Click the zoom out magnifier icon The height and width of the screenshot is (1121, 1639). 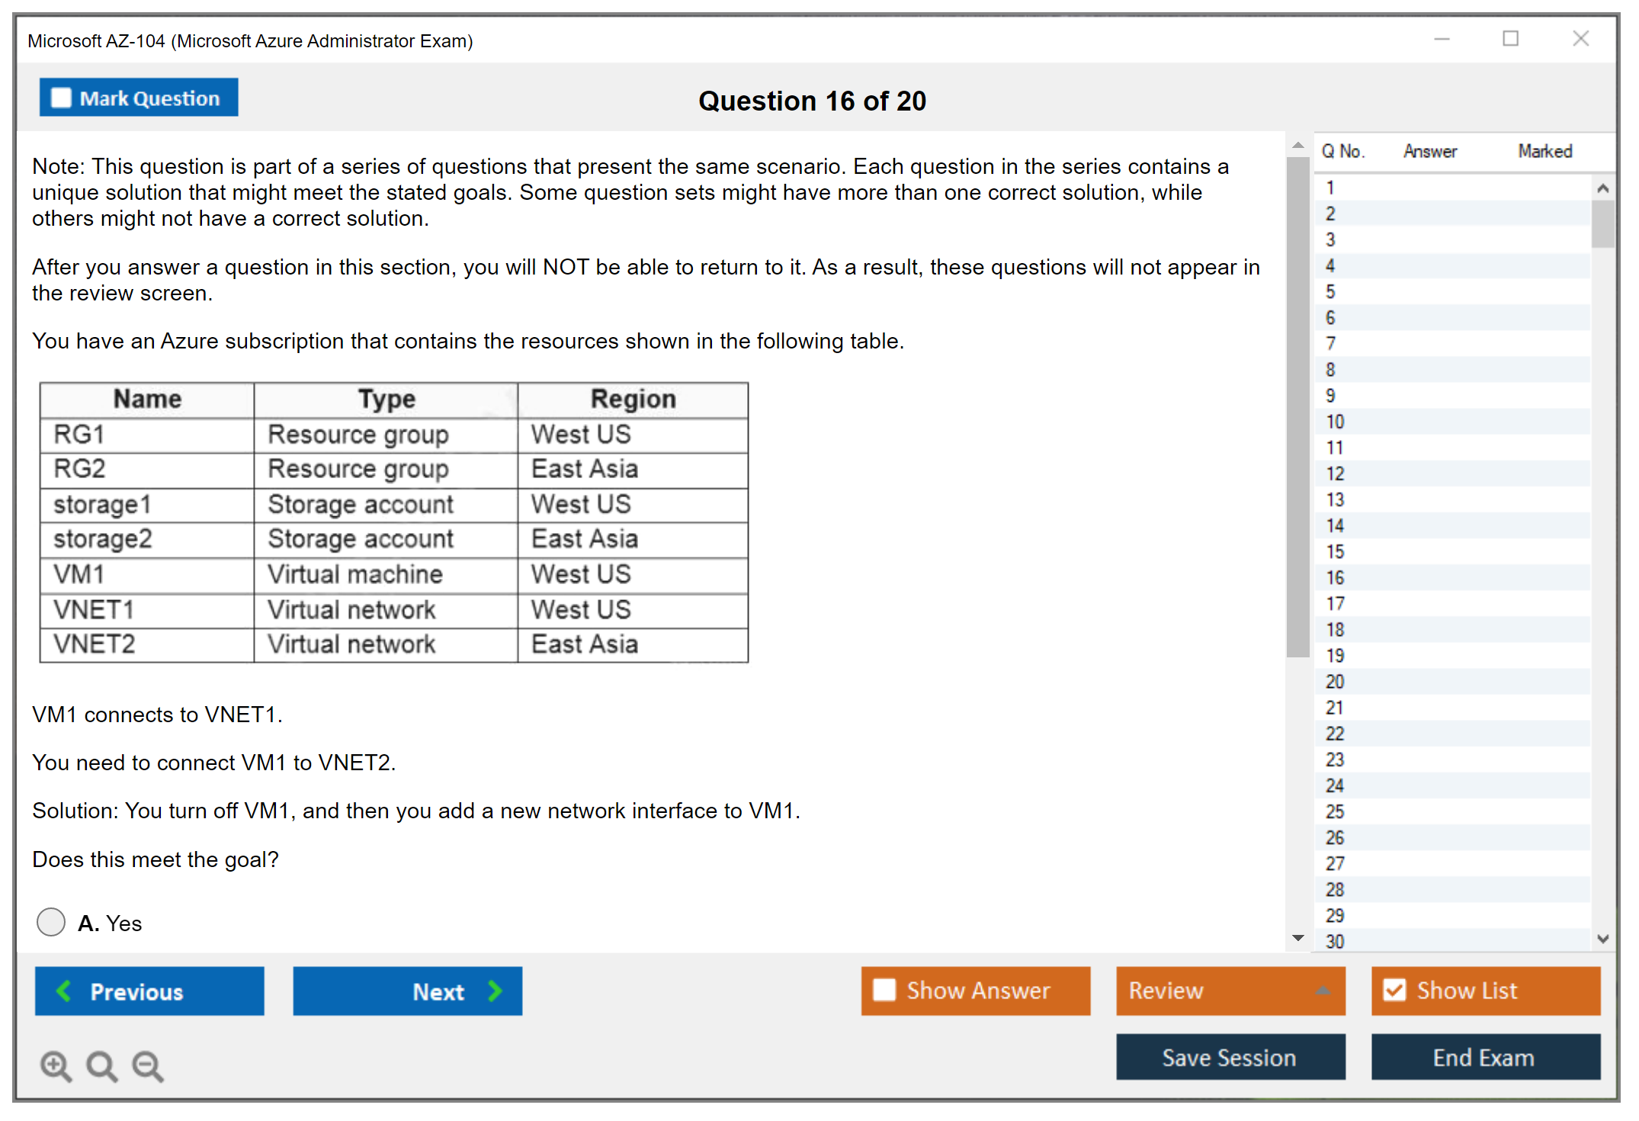148,1065
